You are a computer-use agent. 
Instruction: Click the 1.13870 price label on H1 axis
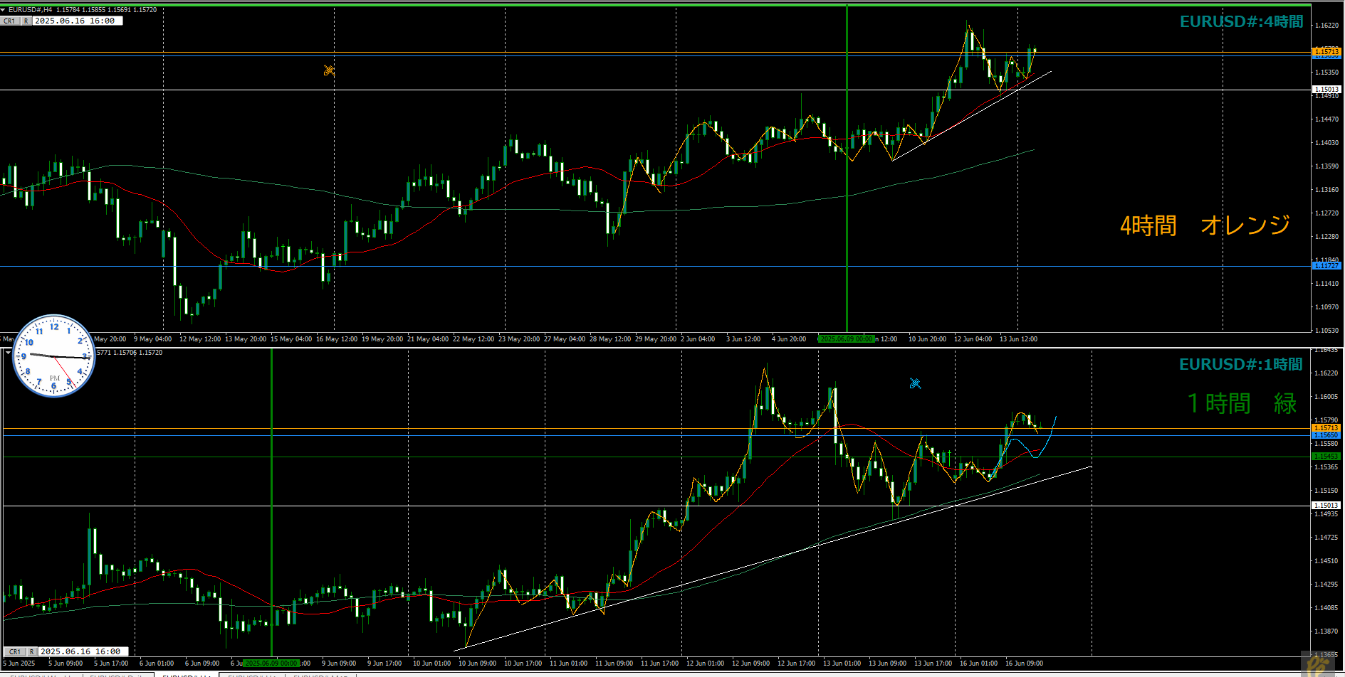tap(1326, 631)
